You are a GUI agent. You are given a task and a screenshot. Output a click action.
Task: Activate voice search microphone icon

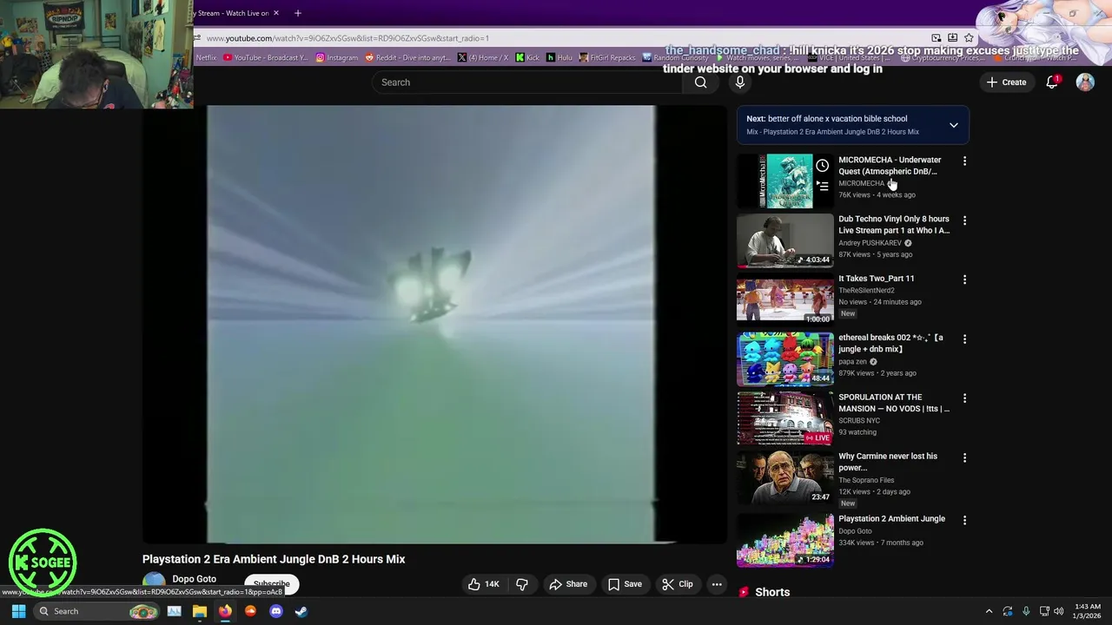pos(739,82)
